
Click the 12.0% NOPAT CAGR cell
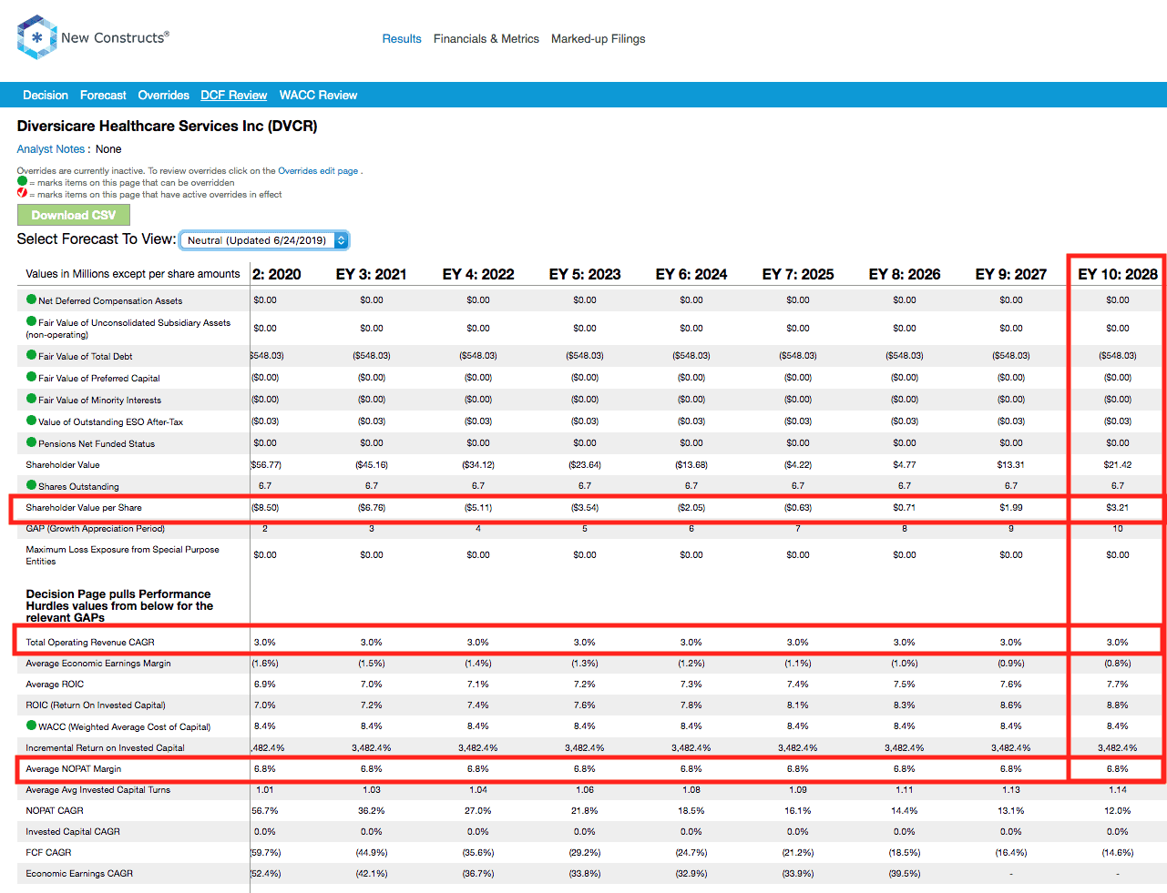[1118, 810]
